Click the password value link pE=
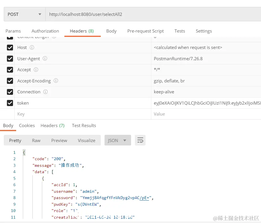Screen dimensions: 261x223 [144, 198]
